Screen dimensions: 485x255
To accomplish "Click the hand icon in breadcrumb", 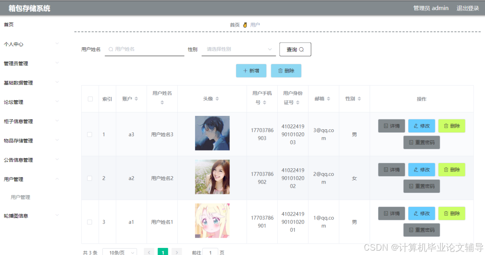I will pyautogui.click(x=245, y=25).
